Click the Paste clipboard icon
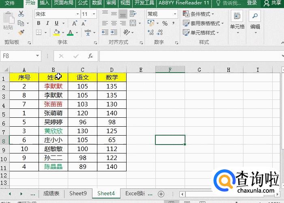The width and height of the screenshot is (284, 203). [9, 18]
